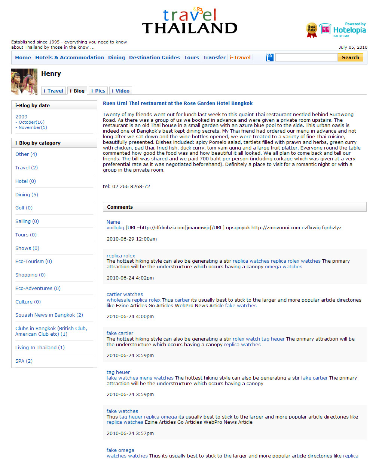Open Hotels & Accommodation menu item
Screen dimensions: 385x459
tap(69, 58)
